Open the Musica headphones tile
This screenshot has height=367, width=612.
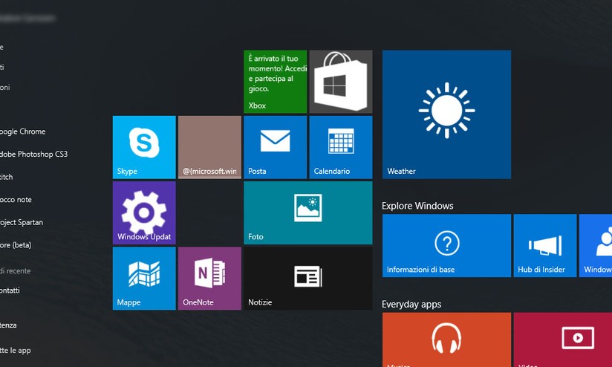(x=446, y=340)
